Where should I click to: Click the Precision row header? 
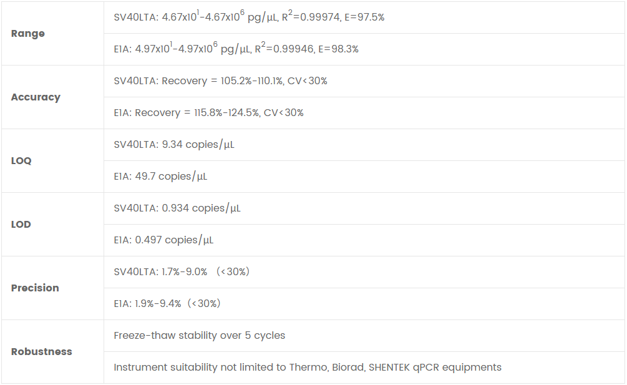pos(35,288)
